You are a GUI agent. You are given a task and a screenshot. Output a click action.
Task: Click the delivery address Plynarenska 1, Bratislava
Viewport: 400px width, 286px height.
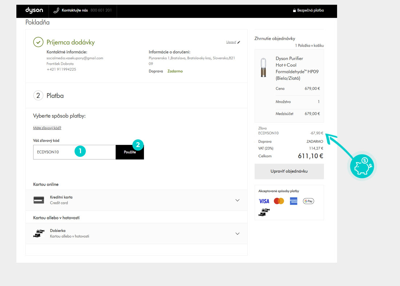[192, 61]
